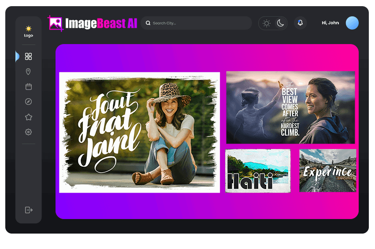Click the logout icon in the sidebar

click(29, 210)
